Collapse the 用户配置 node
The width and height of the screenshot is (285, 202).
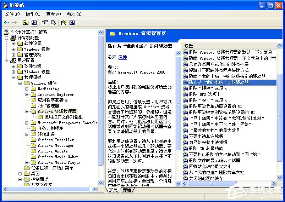[7, 60]
